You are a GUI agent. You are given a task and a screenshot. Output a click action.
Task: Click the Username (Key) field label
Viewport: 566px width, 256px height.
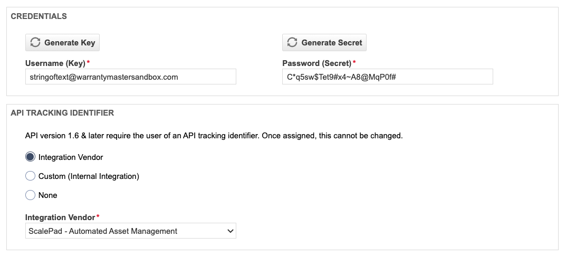pyautogui.click(x=55, y=63)
